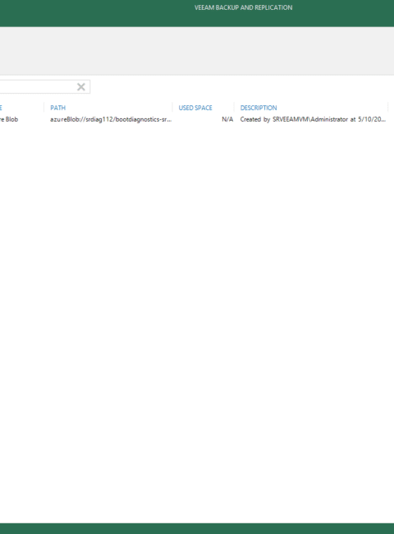Sort by the DESCRIPTION column header

[259, 108]
